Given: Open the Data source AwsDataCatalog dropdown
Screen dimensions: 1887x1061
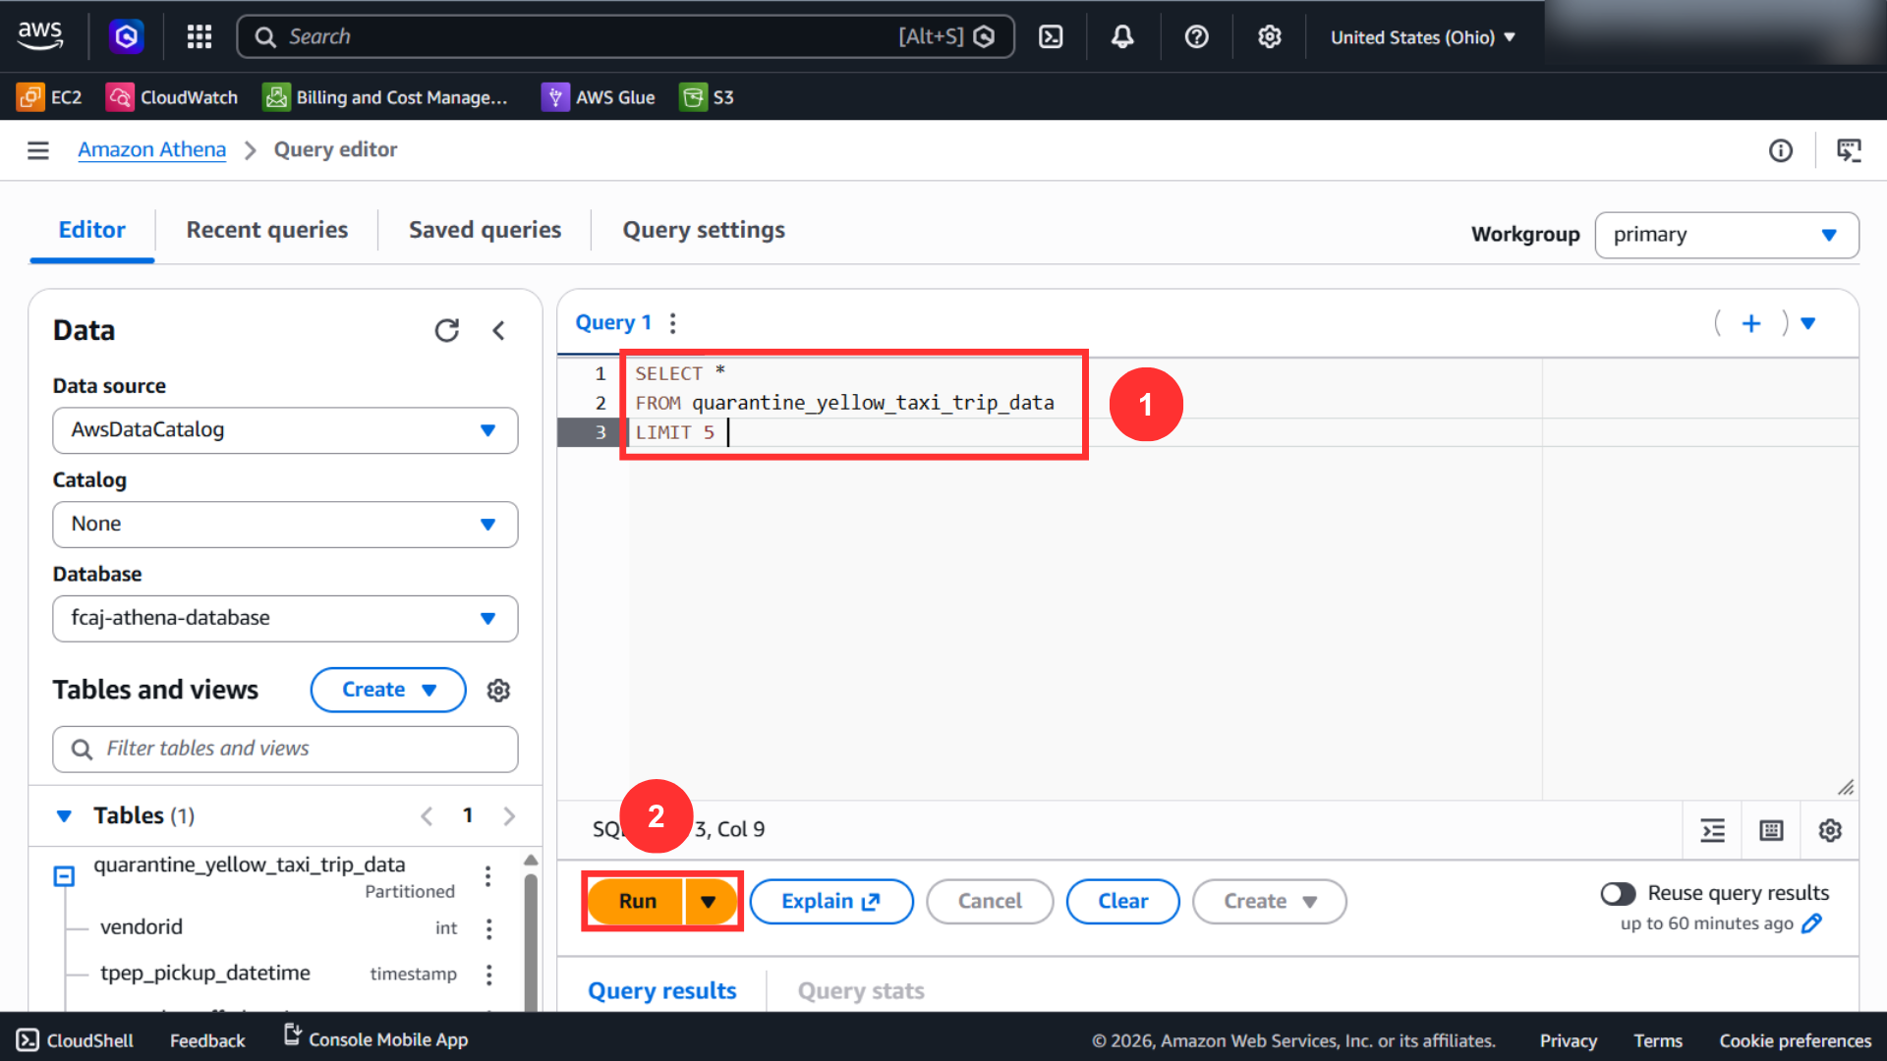Looking at the screenshot, I should point(285,430).
